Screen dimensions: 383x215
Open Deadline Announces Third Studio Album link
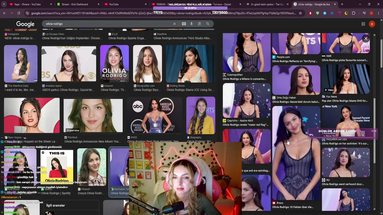[183, 38]
